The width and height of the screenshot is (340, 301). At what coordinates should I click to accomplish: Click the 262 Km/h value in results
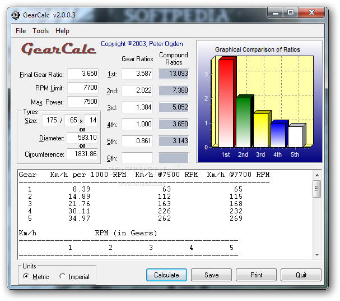tap(164, 218)
